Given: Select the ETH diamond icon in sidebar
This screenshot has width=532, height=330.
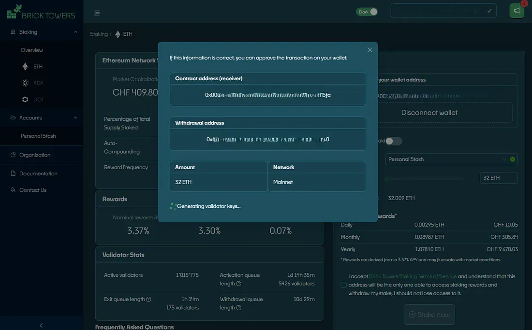Looking at the screenshot, I should coord(25,66).
